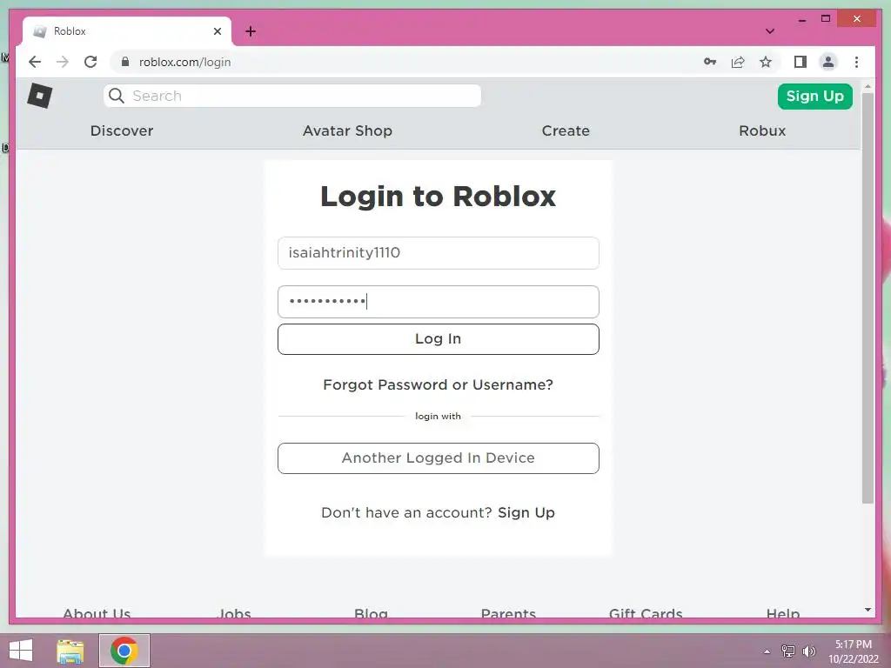Click the search magnifier icon
891x668 pixels.
tap(117, 96)
